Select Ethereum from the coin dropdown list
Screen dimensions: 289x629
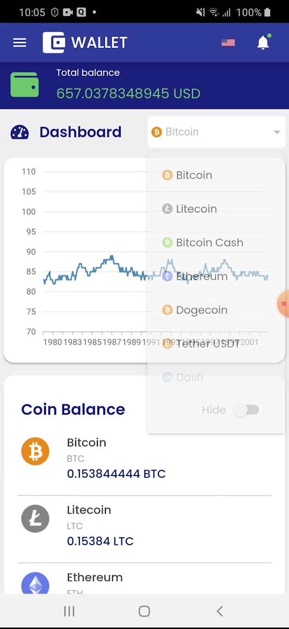(x=202, y=276)
